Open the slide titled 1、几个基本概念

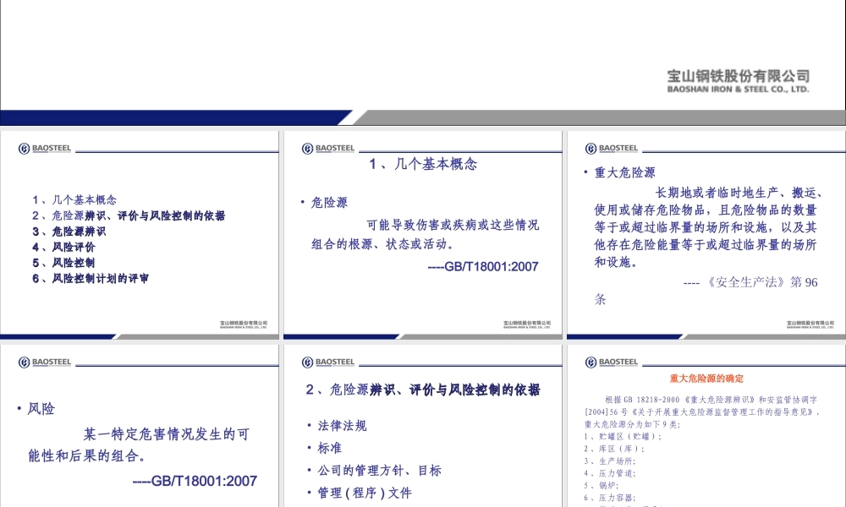click(x=422, y=235)
